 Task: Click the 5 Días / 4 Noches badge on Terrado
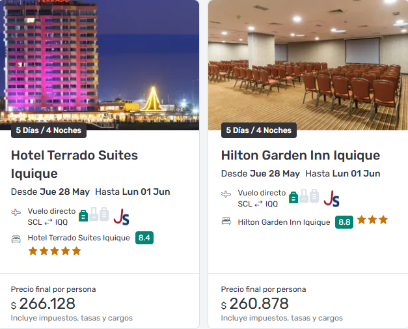click(49, 130)
